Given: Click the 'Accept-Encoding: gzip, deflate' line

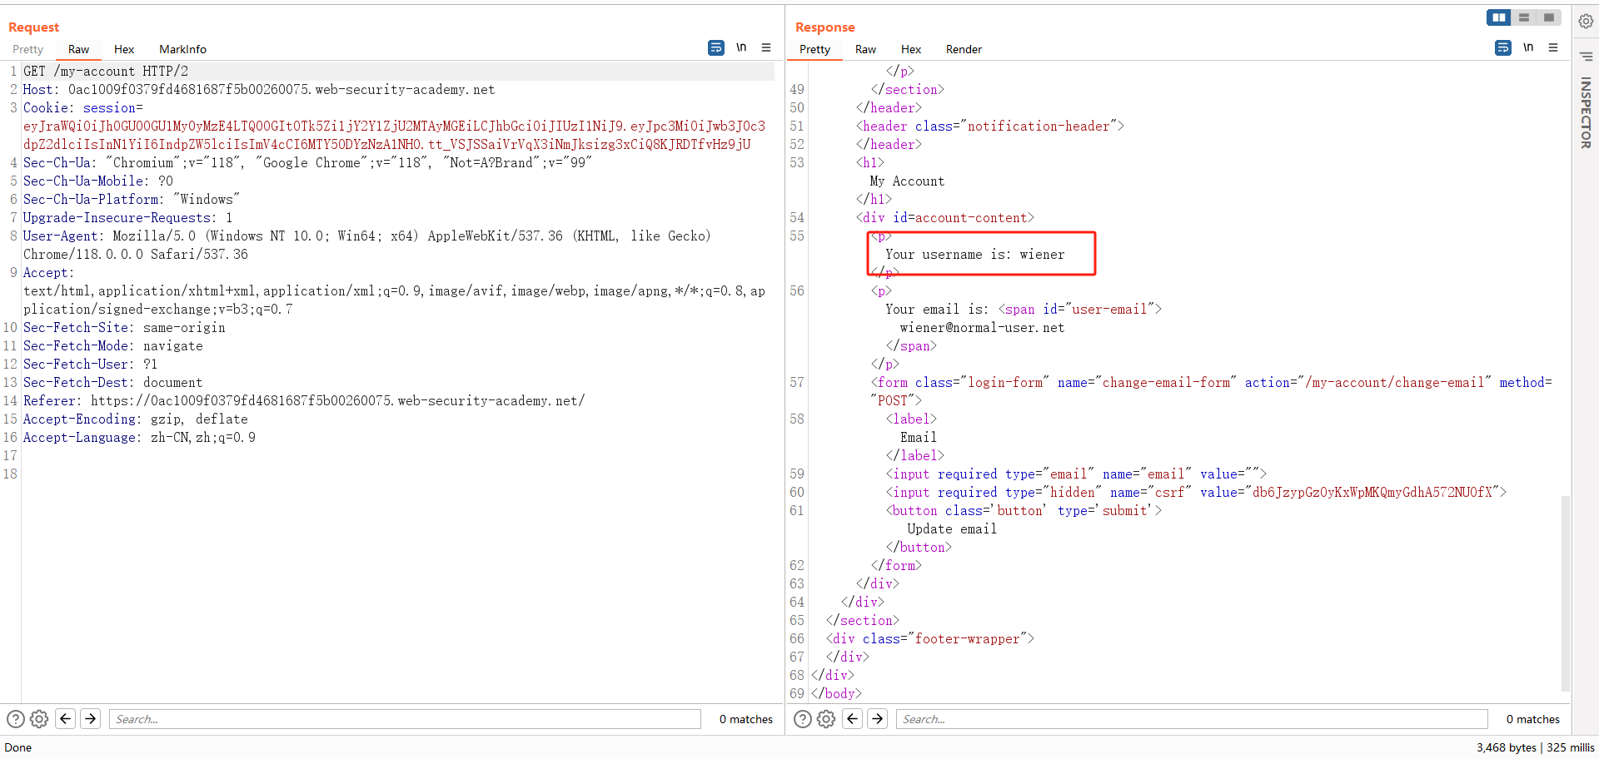Looking at the screenshot, I should point(136,419).
